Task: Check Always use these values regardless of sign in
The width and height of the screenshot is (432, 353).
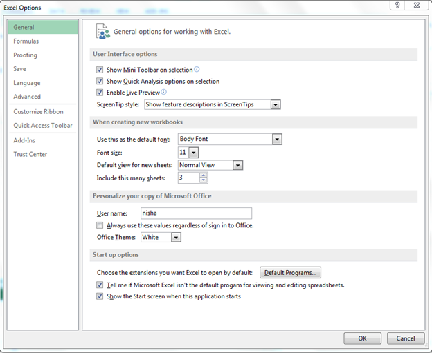Action: tap(100, 225)
